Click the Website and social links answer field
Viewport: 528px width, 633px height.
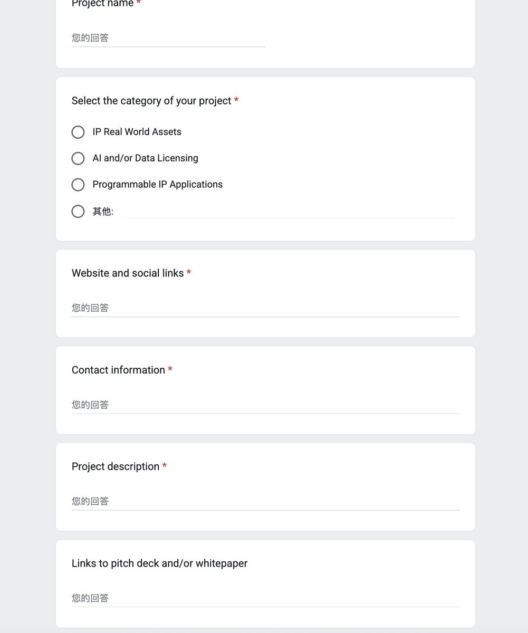pyautogui.click(x=266, y=308)
